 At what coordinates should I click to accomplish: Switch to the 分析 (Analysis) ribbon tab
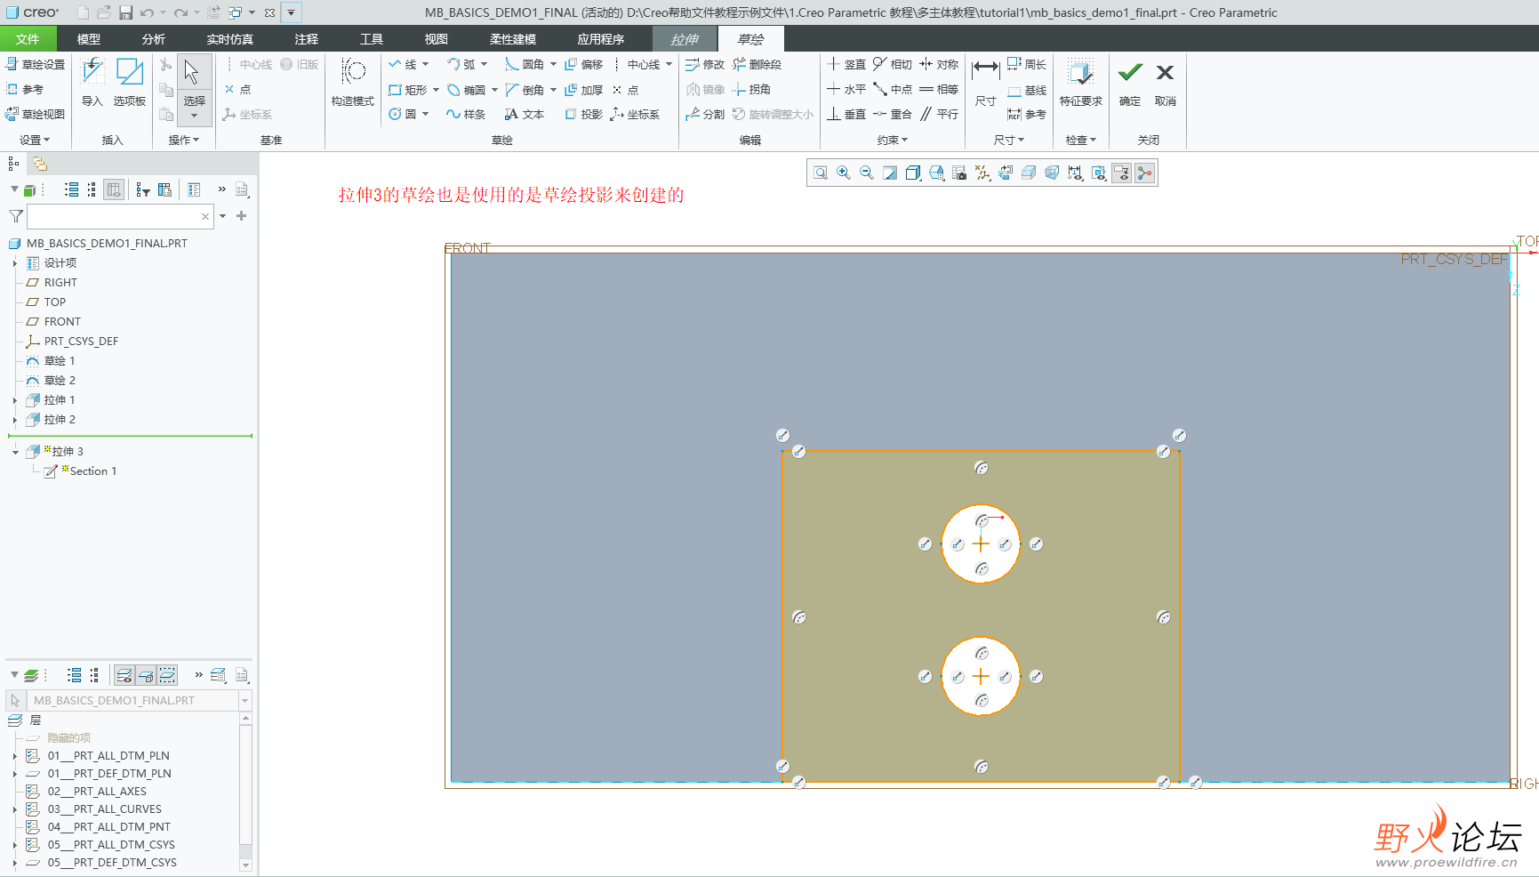click(x=154, y=39)
